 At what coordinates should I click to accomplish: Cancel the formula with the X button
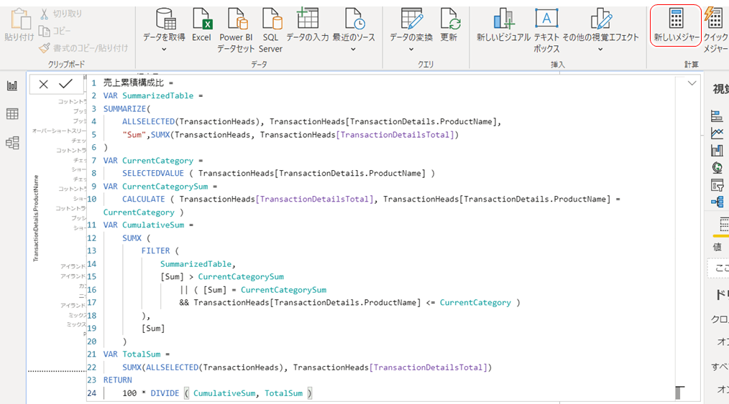(44, 84)
